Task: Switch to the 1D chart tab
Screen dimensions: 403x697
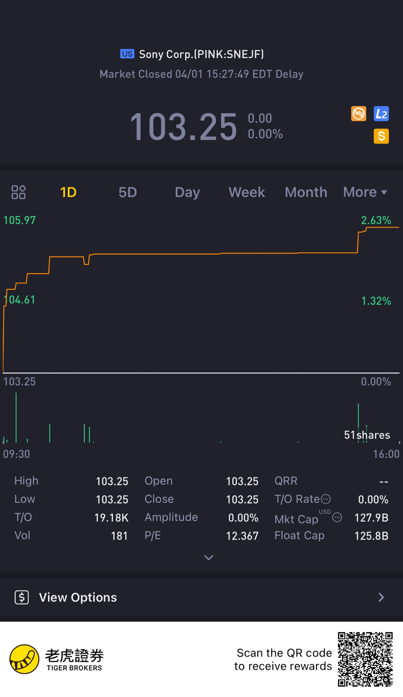Action: point(68,192)
